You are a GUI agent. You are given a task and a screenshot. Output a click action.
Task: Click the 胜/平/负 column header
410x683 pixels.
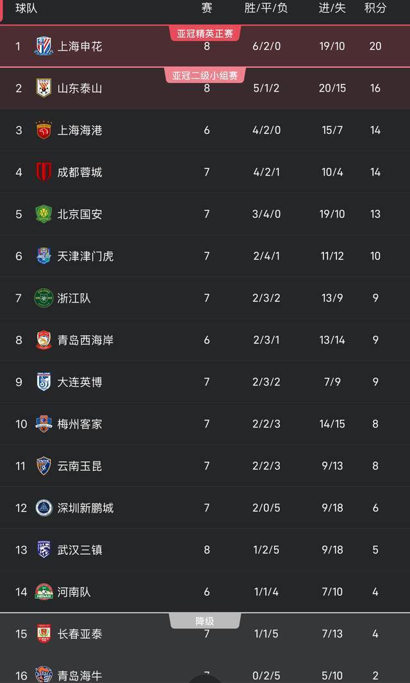click(x=266, y=8)
